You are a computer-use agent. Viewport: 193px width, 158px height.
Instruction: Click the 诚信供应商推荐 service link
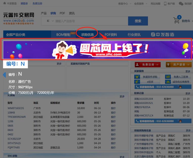pos(181,82)
